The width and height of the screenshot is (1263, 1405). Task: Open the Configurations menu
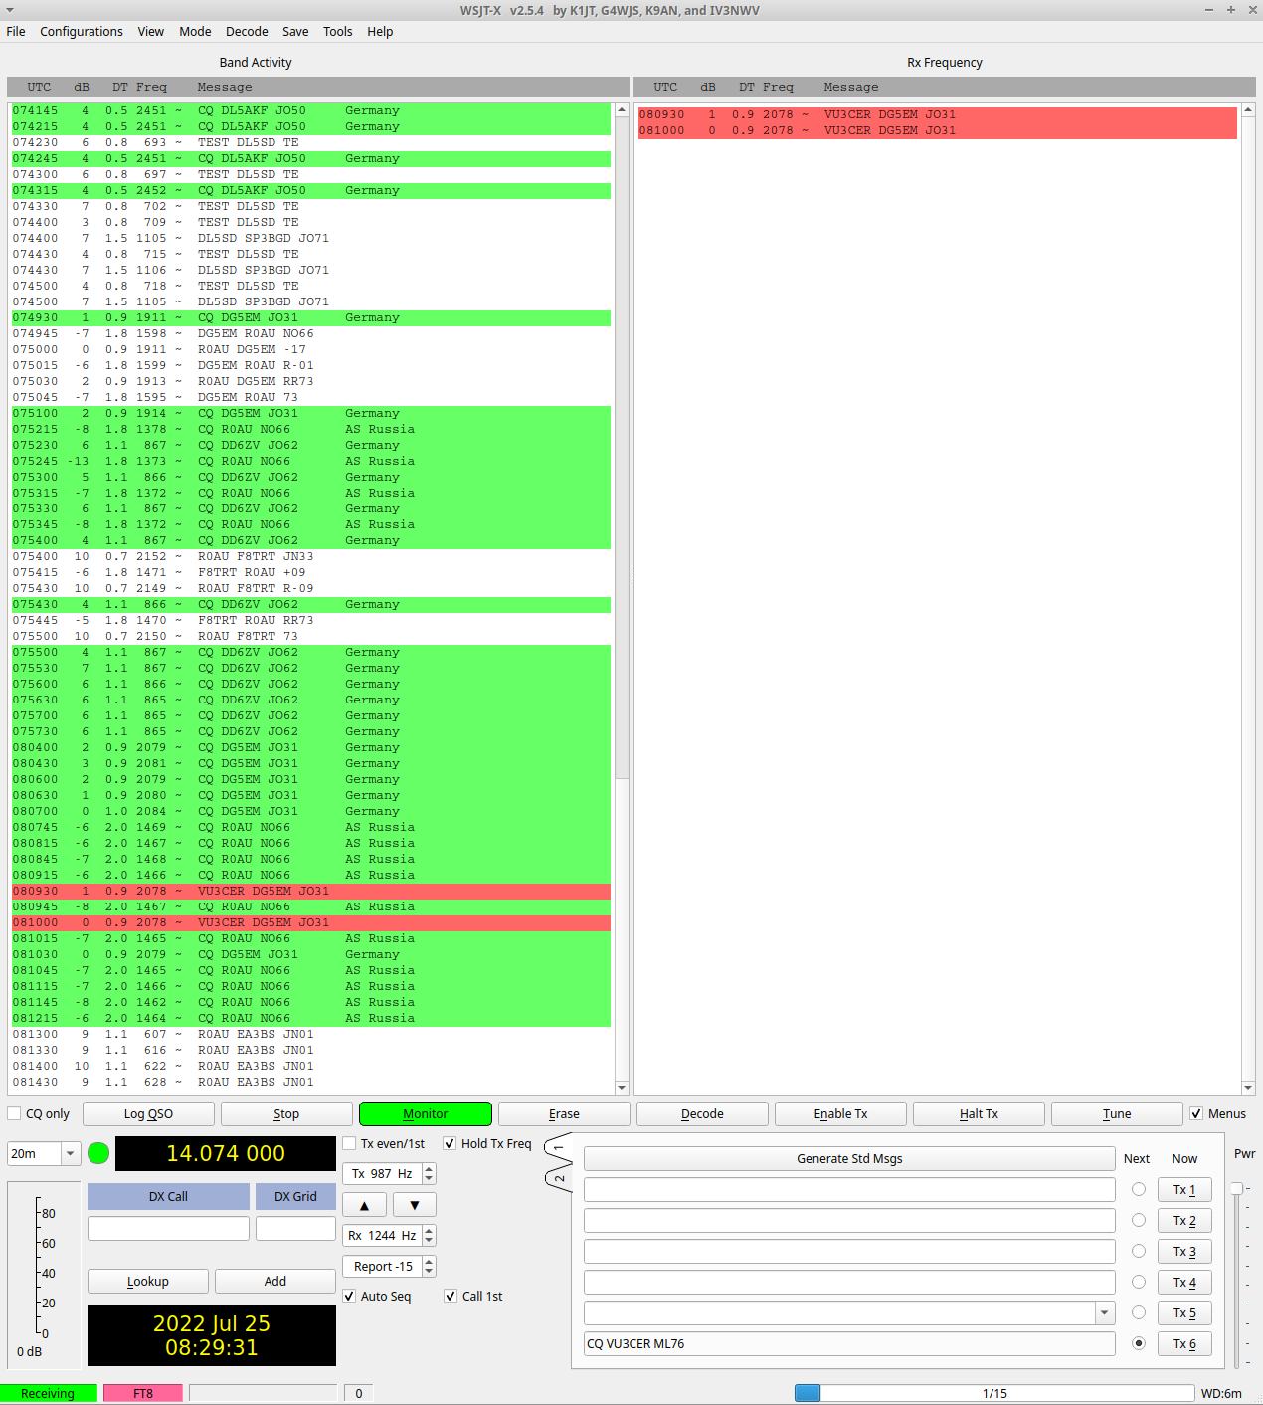coord(82,31)
